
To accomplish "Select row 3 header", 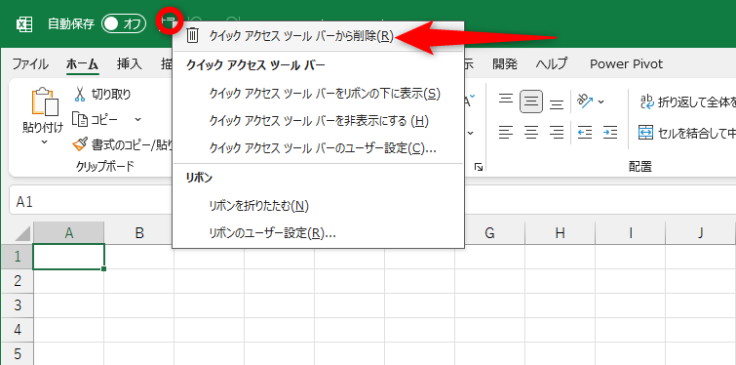I will click(x=17, y=305).
